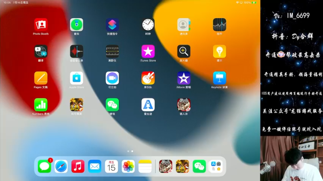Open the Find My app
323x181 pixels.
(x=76, y=25)
